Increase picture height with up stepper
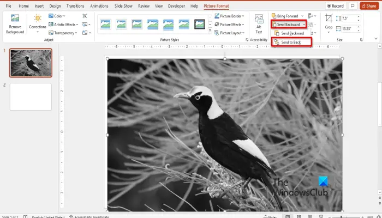 [359, 16]
